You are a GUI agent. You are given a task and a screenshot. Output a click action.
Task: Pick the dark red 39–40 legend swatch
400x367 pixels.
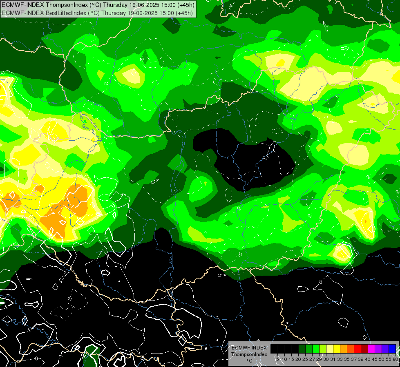pyautogui.click(x=364, y=349)
